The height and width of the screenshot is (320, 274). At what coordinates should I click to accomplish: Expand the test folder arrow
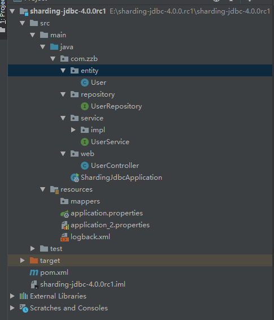33,249
